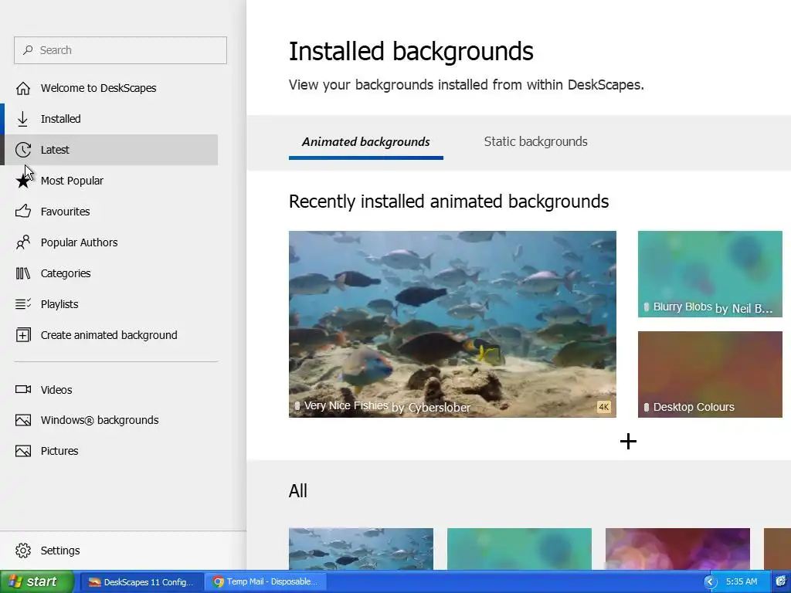The image size is (791, 593).
Task: Click the teal blobs thumbnail under All
Action: tap(519, 549)
